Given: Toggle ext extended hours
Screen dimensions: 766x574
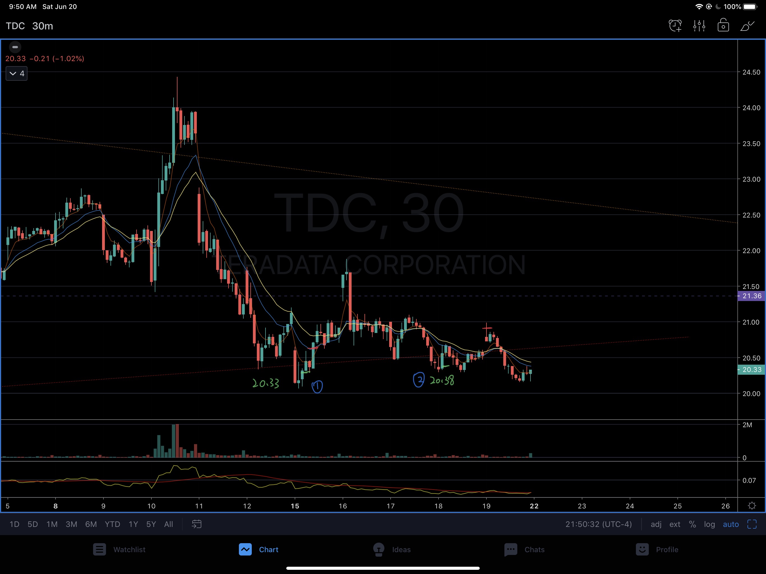Looking at the screenshot, I should click(675, 524).
